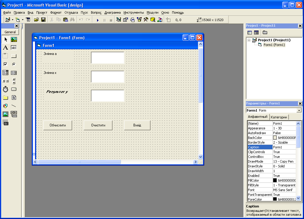Click the Stop (End) toolbar button
304x219 pixels.
pos(111,20)
